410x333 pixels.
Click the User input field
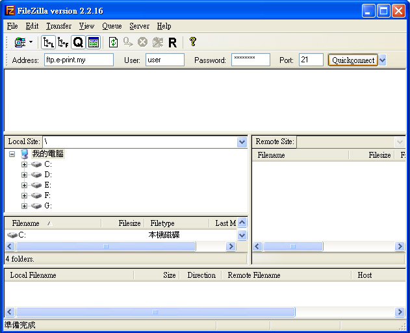click(165, 60)
